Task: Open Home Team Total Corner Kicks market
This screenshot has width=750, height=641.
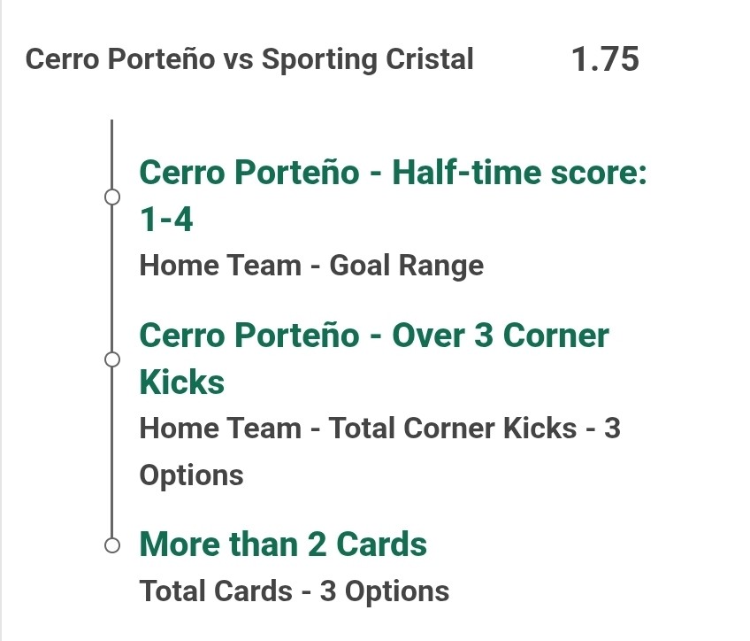Action: (x=379, y=452)
